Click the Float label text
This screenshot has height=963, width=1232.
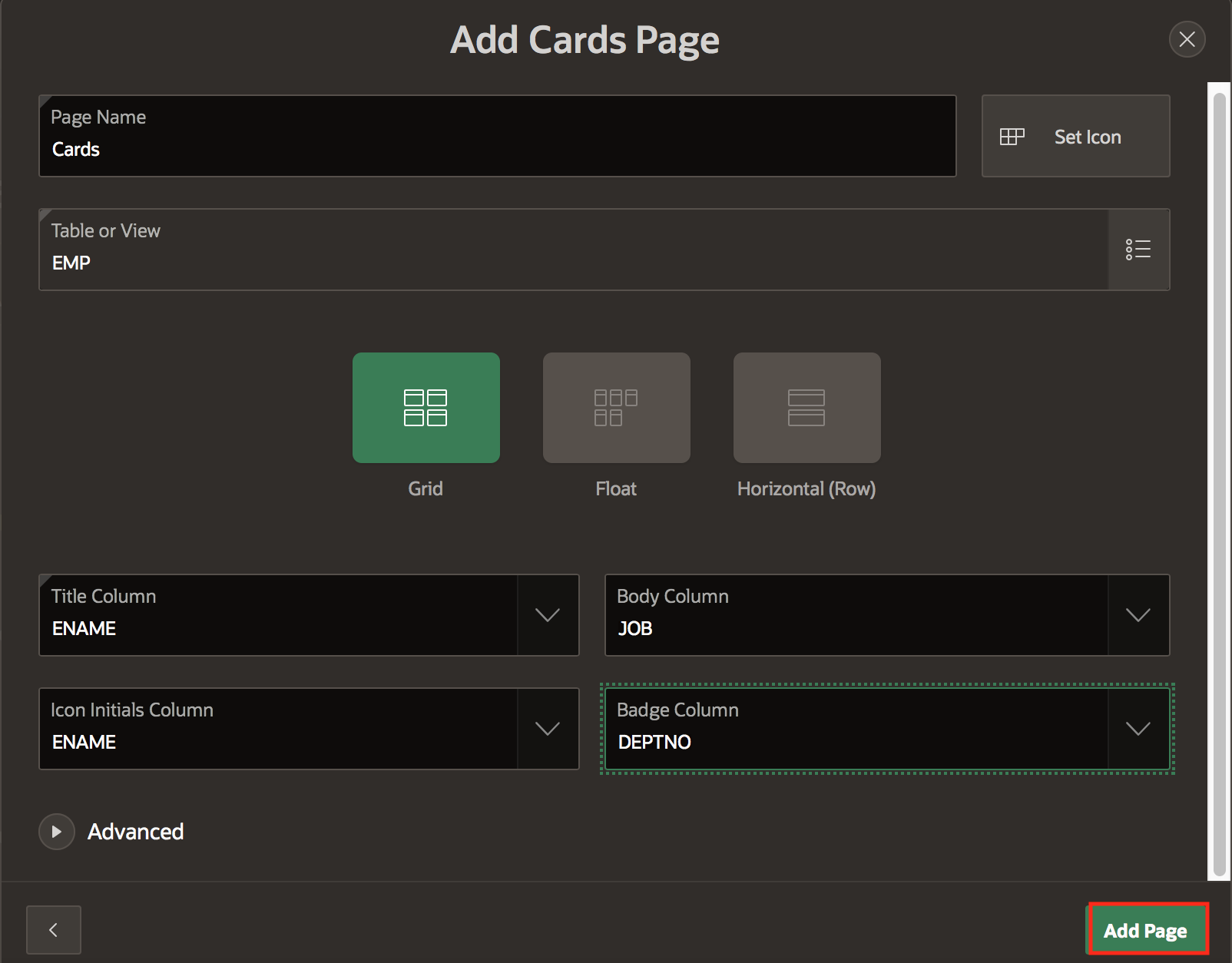616,488
